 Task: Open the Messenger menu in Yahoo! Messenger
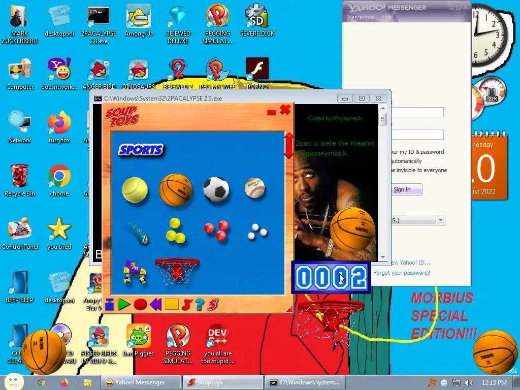tap(360, 17)
